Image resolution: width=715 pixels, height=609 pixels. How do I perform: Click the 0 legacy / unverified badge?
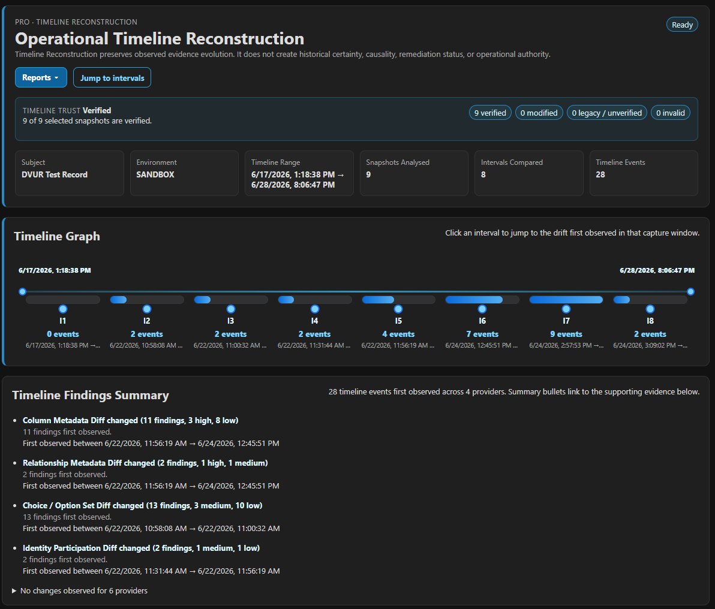[607, 113]
